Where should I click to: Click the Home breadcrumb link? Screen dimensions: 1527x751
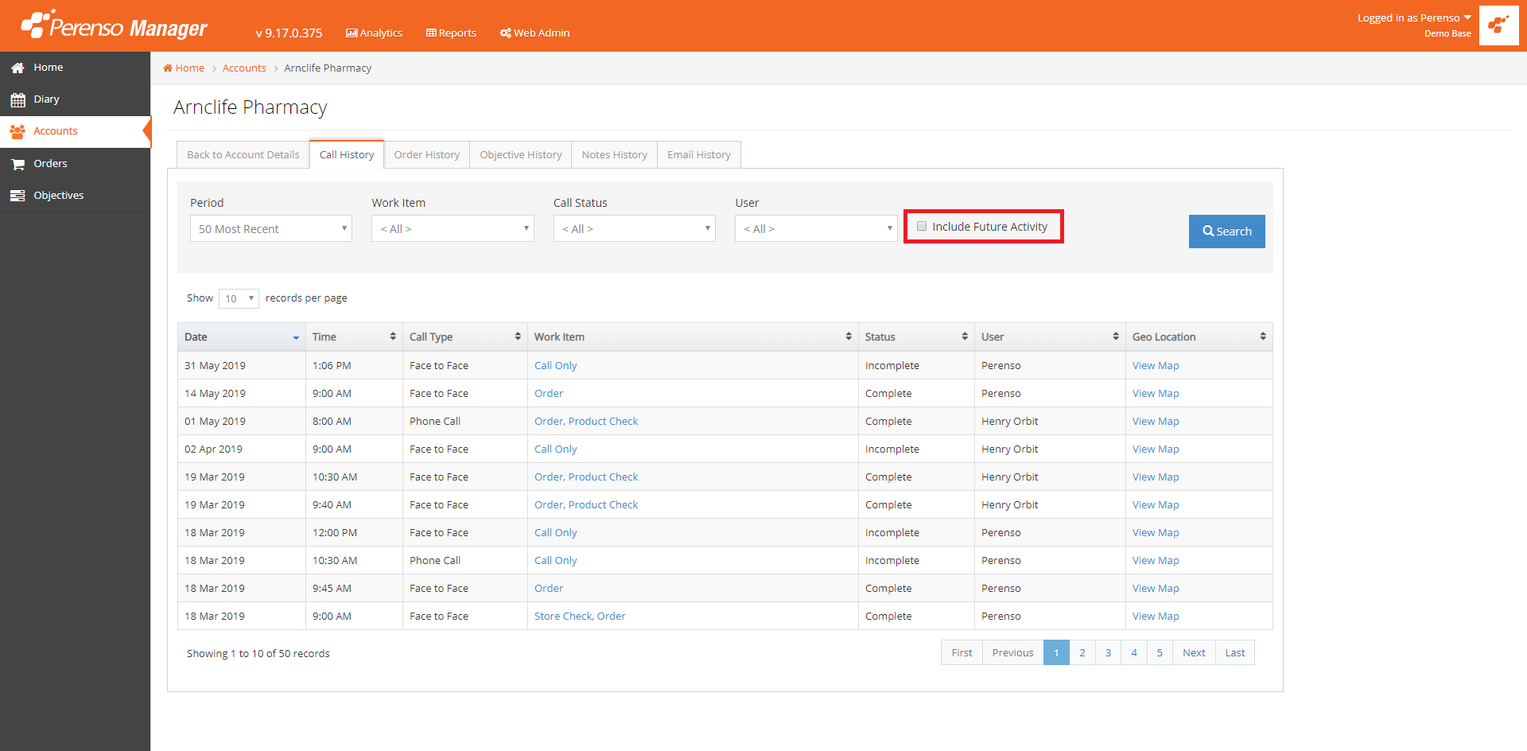(x=184, y=68)
